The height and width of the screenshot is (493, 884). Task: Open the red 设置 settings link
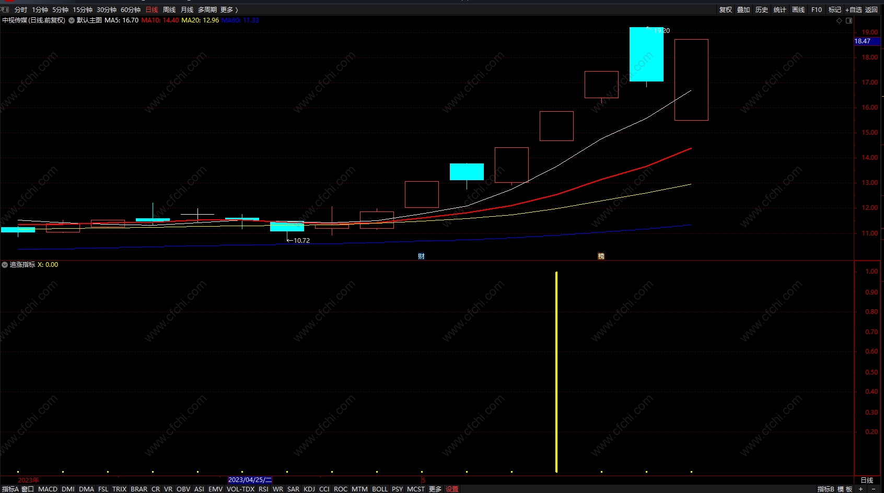click(452, 489)
